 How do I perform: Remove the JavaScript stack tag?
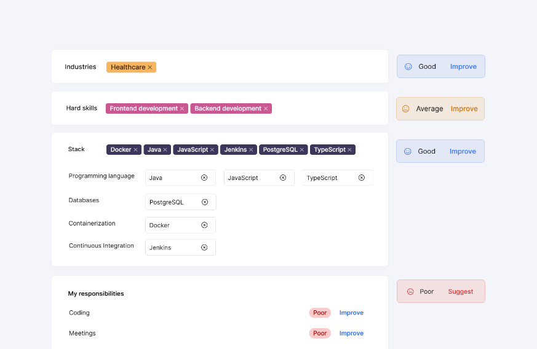[x=212, y=150]
